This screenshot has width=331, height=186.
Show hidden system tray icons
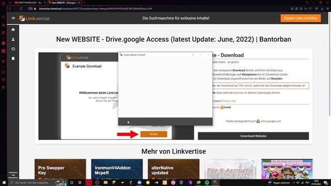click(294, 182)
